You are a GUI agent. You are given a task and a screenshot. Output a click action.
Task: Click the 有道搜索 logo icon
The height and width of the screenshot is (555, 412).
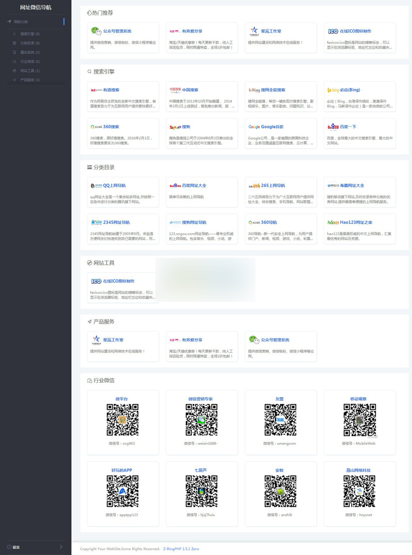[96, 90]
